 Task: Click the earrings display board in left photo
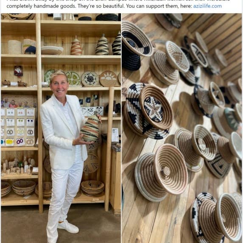[x=18, y=127]
